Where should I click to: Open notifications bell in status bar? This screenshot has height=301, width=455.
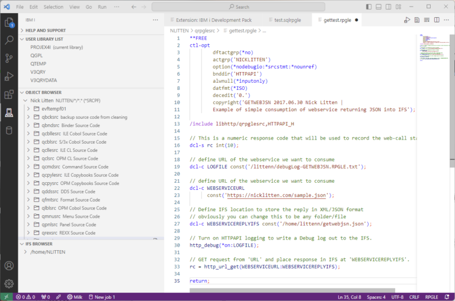(447, 297)
